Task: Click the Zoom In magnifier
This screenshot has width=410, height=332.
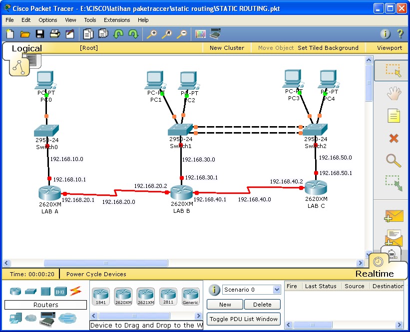Action: 152,34
